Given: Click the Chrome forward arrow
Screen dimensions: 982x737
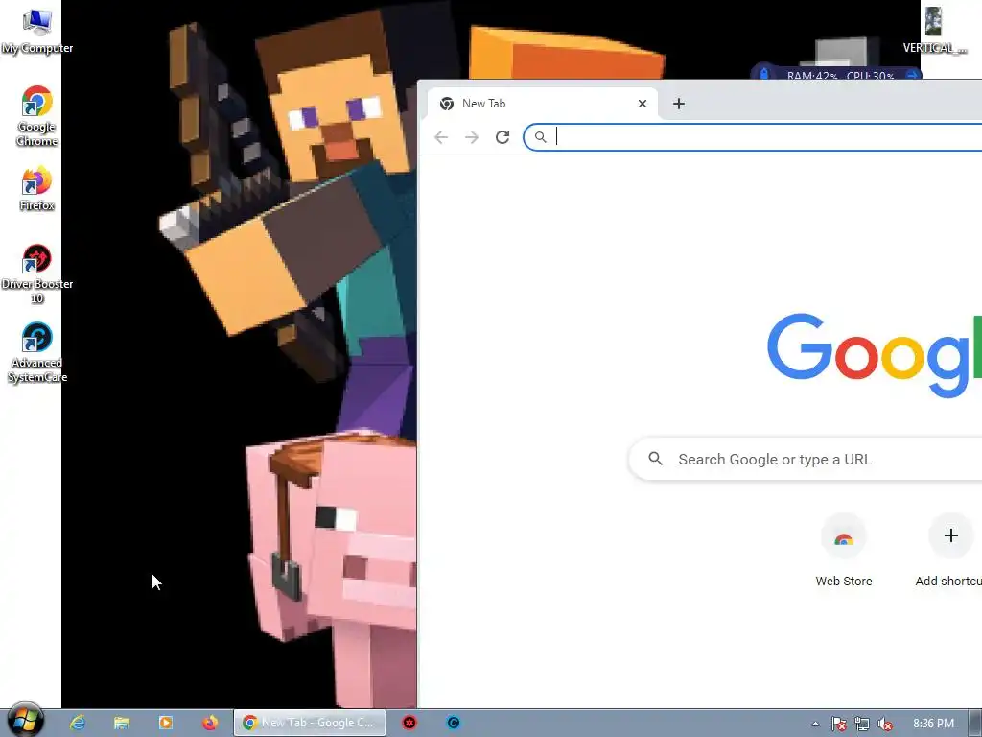Looking at the screenshot, I should tap(472, 137).
